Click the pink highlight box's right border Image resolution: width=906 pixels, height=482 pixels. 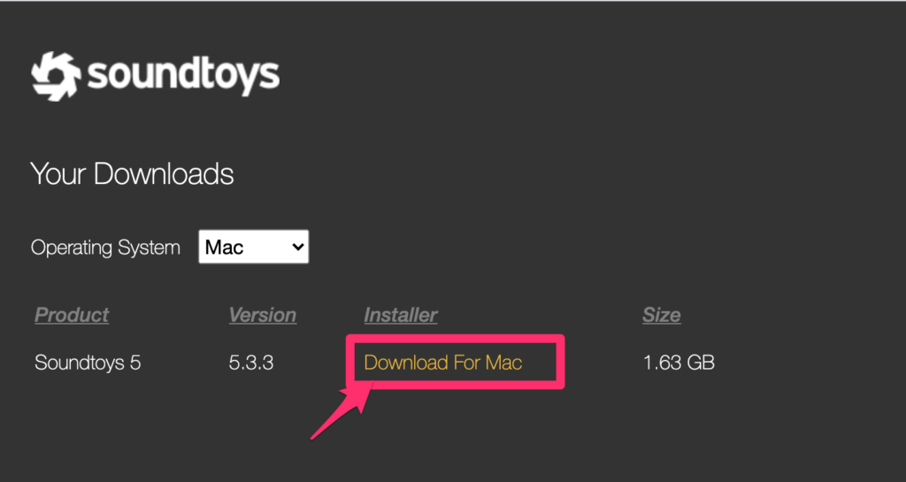point(560,361)
